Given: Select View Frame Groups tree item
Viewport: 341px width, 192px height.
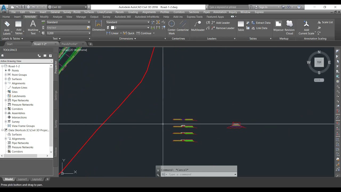Looking at the screenshot, I should coord(23,126).
